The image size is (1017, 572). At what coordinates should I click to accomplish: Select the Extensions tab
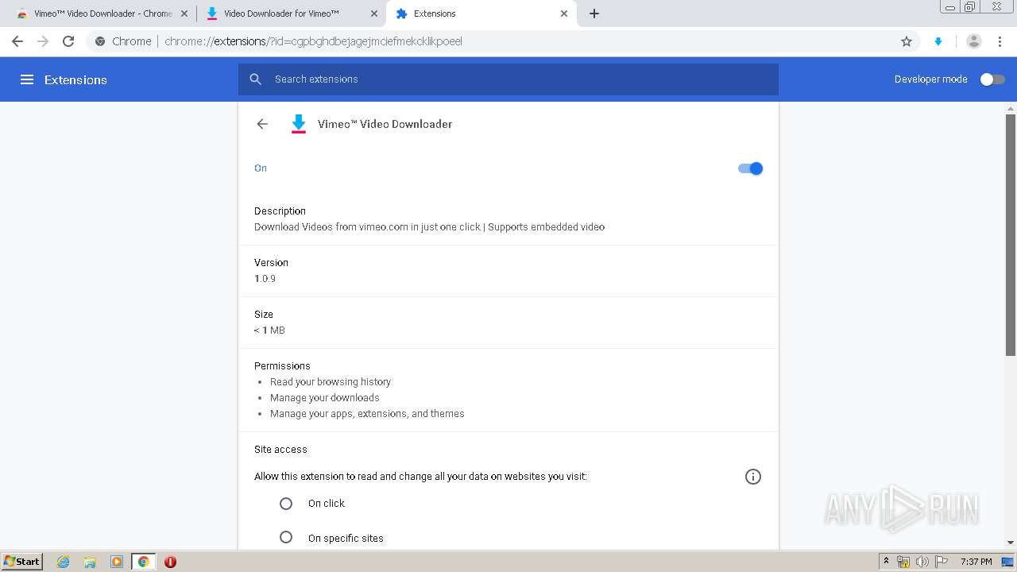481,14
